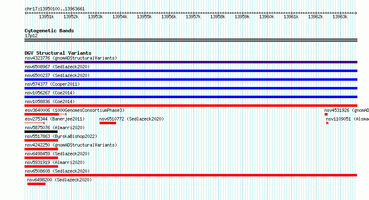The image size is (369, 200).
Task: Open variant nsv5517863 ByrskaBishop2022 label
Action: [x=61, y=136]
